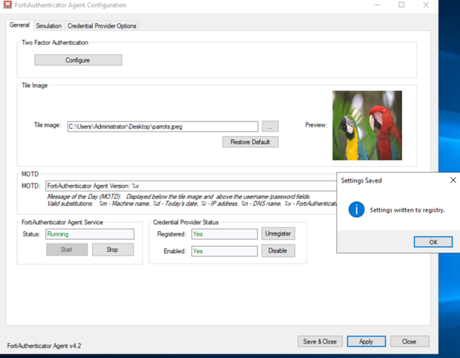
Task: Click the 'Valid substitutions' help text line
Action: coord(192,204)
